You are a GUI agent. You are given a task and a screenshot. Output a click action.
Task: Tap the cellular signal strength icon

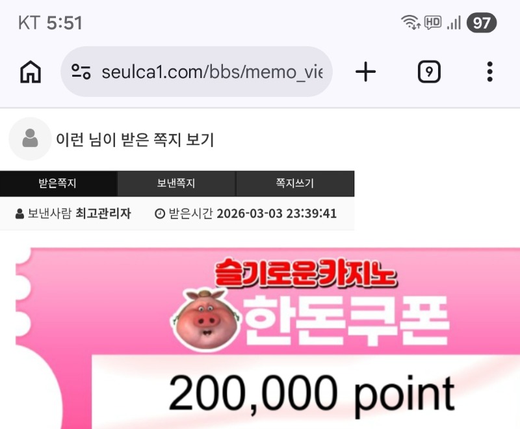454,23
